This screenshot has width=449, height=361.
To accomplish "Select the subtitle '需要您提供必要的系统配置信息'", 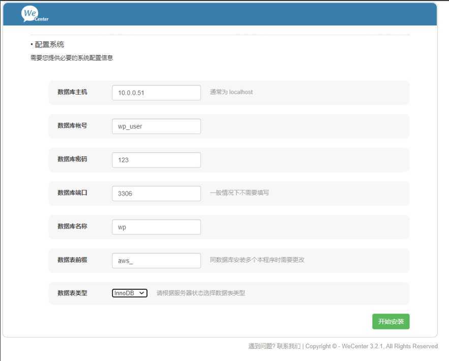I will 72,58.
